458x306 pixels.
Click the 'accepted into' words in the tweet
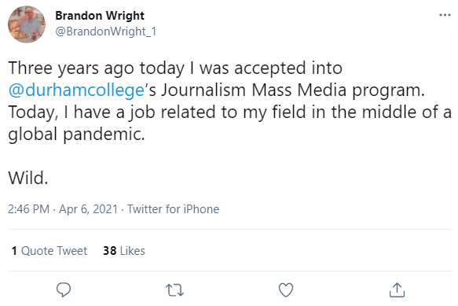[288, 68]
